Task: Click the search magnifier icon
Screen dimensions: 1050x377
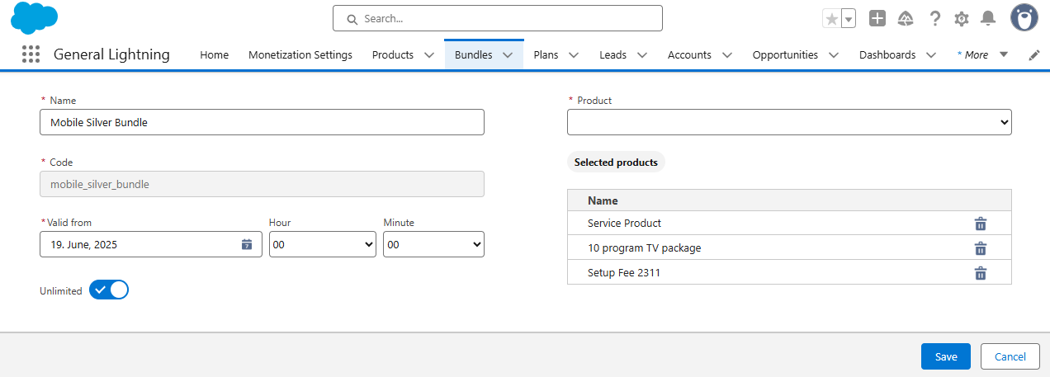Action: pyautogui.click(x=352, y=18)
